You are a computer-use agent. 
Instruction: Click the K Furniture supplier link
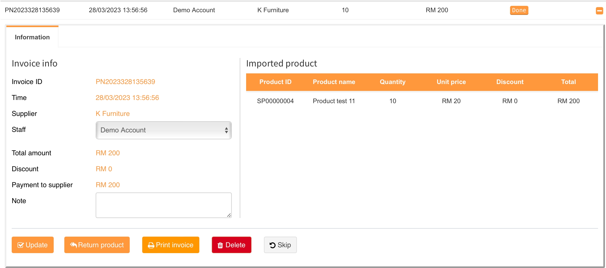(113, 114)
